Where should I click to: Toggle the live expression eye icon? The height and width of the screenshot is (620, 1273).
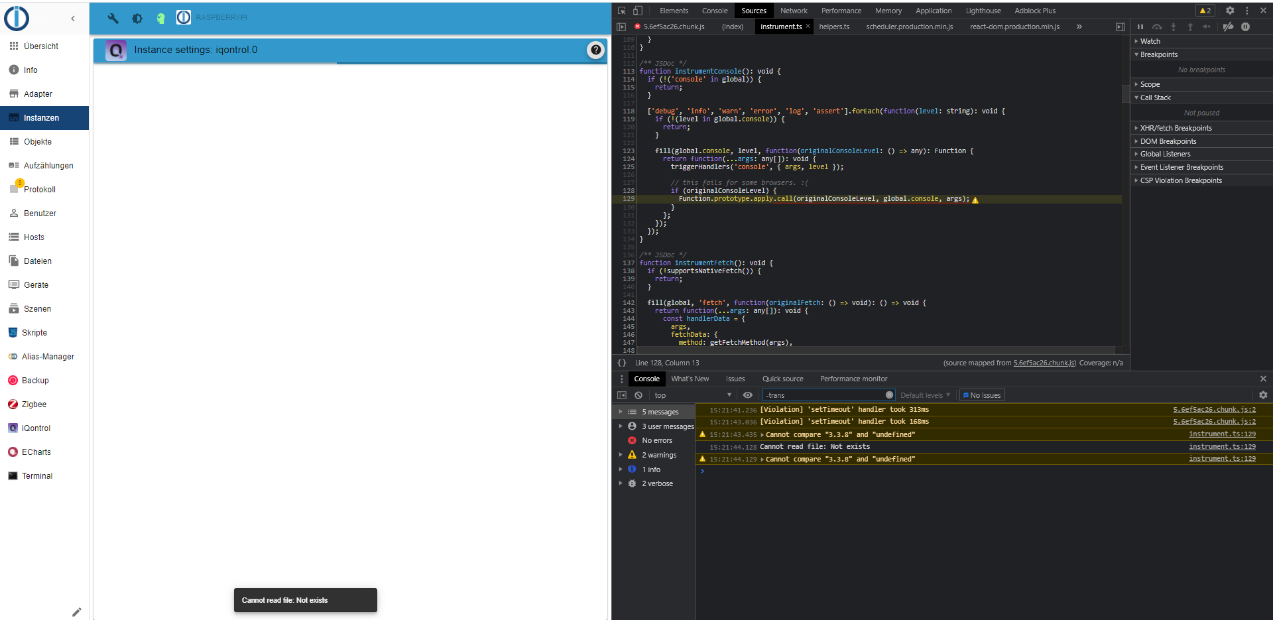coord(748,395)
